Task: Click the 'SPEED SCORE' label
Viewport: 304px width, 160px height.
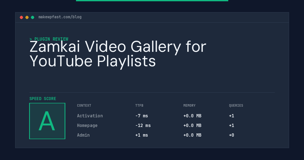Action: coord(43,99)
